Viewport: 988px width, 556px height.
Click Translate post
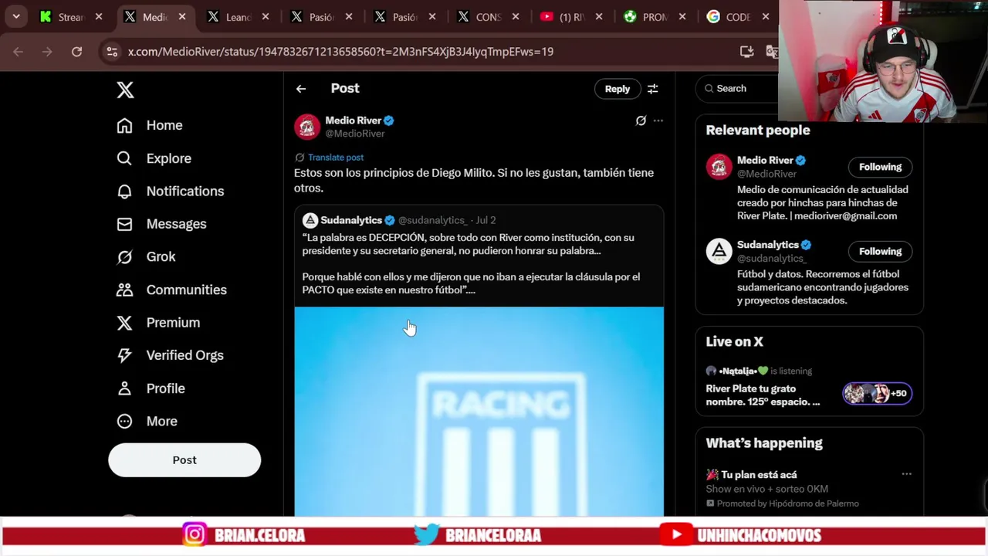335,157
